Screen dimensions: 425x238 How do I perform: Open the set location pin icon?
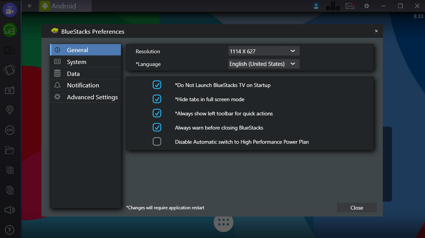coord(10,110)
